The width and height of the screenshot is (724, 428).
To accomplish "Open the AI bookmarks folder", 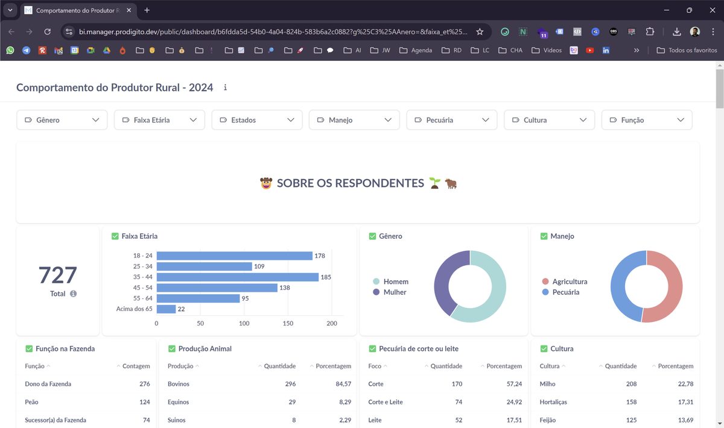I will [352, 51].
